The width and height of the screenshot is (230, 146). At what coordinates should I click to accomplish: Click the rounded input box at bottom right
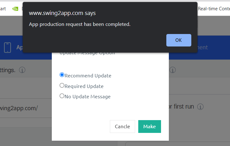click(x=178, y=144)
